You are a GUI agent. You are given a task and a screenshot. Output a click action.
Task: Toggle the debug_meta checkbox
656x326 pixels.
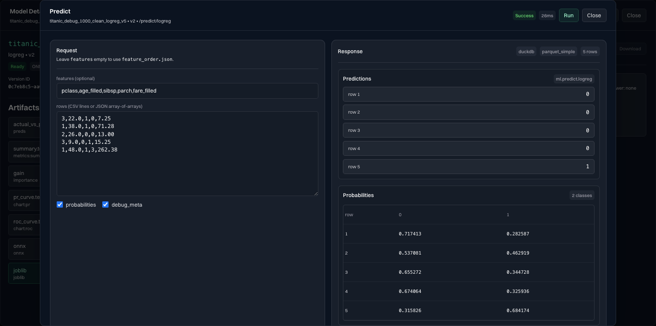point(105,205)
